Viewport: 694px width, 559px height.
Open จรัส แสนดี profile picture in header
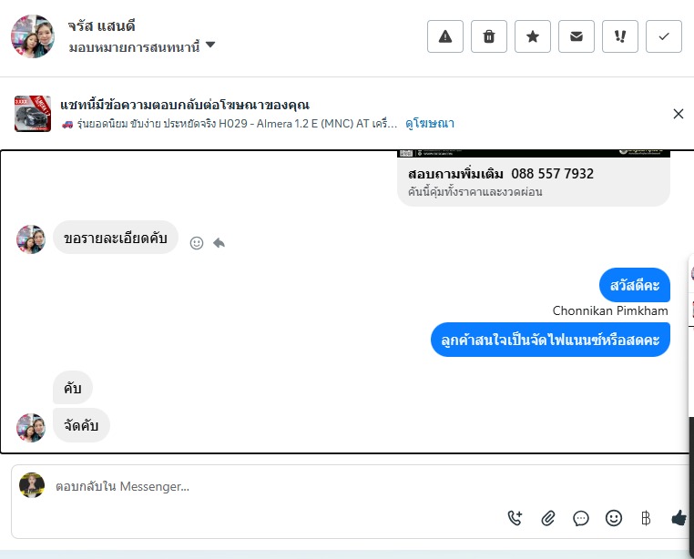pos(32,36)
